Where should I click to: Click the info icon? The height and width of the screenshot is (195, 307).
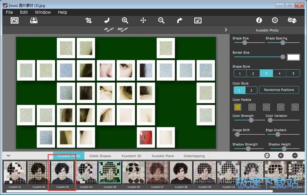point(259,20)
